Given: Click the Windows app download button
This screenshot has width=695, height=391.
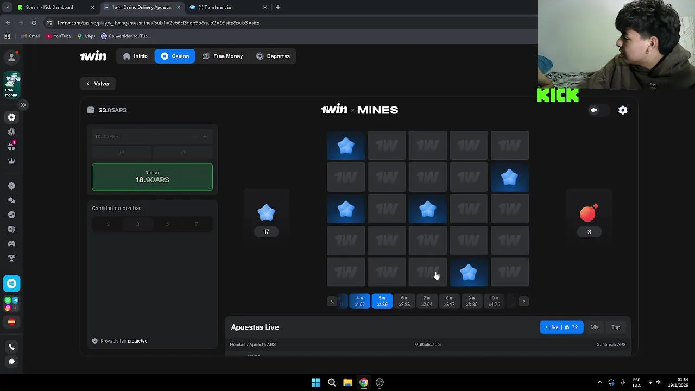Looking at the screenshot, I should (11, 283).
